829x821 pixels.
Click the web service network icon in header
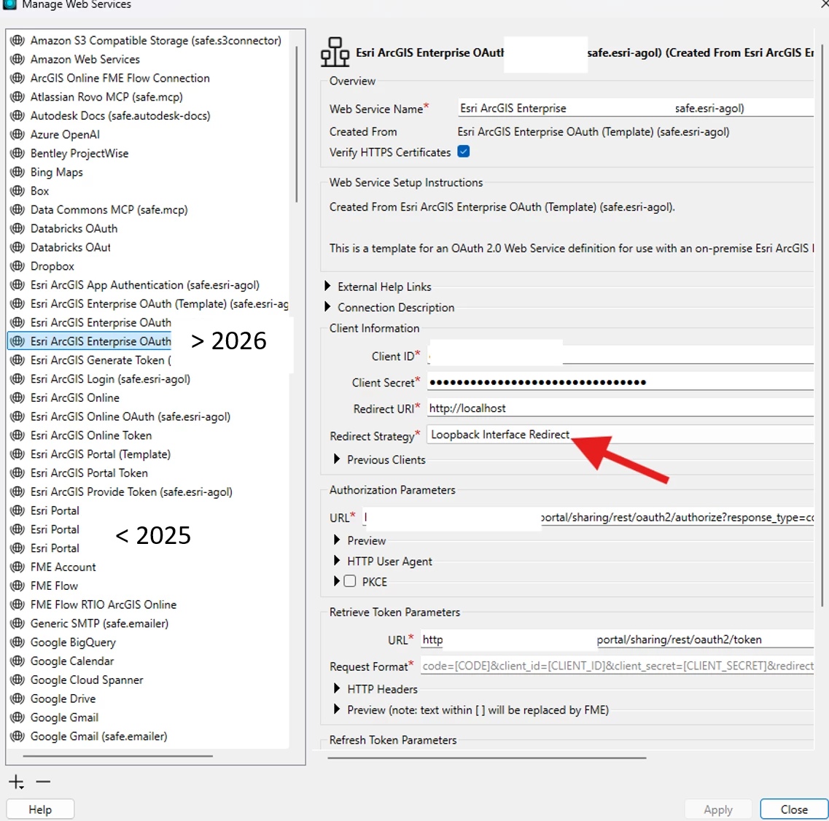(335, 52)
